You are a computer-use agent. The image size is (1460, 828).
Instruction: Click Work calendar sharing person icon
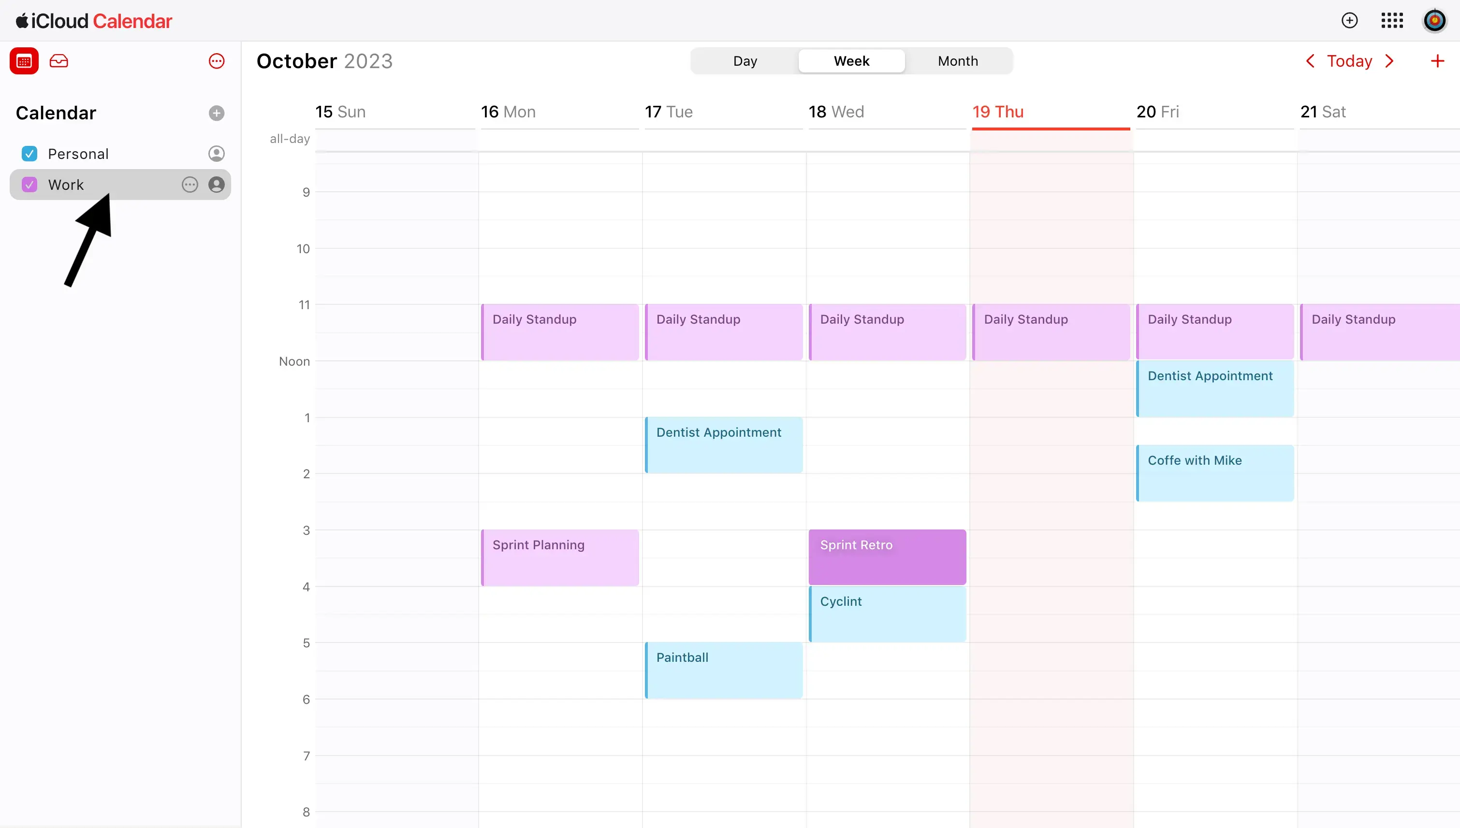(x=216, y=184)
